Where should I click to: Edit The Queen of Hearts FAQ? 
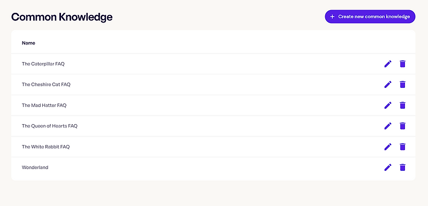pos(387,126)
